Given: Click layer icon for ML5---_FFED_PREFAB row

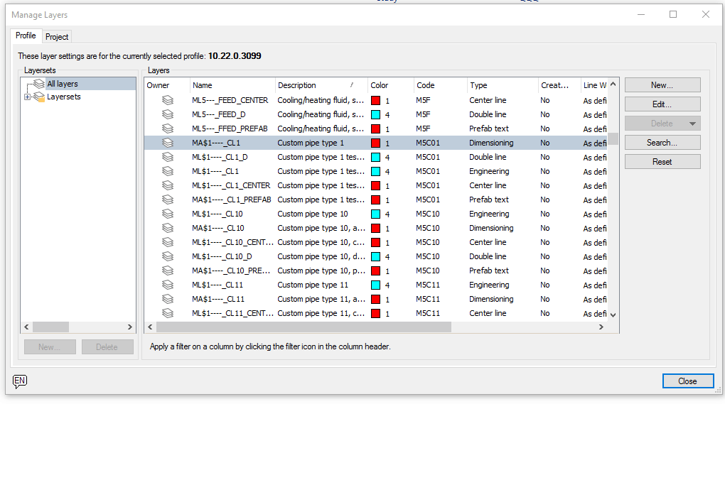Looking at the screenshot, I should click(x=167, y=129).
